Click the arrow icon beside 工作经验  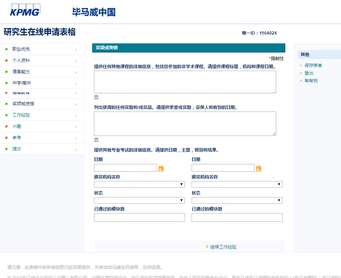pyautogui.click(x=77, y=116)
